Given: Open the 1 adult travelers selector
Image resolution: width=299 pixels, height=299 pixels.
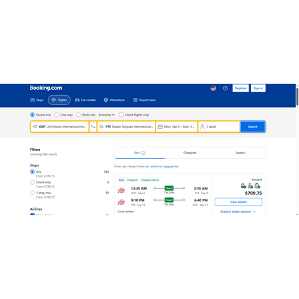Looking at the screenshot, I should click(219, 127).
